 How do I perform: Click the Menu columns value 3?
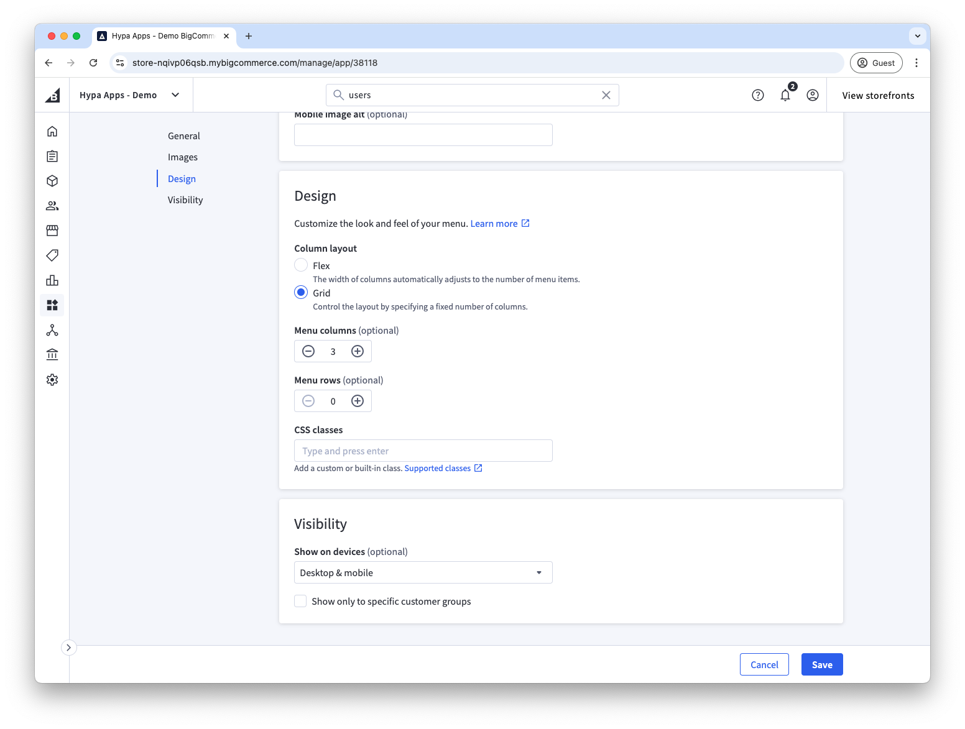click(x=333, y=352)
